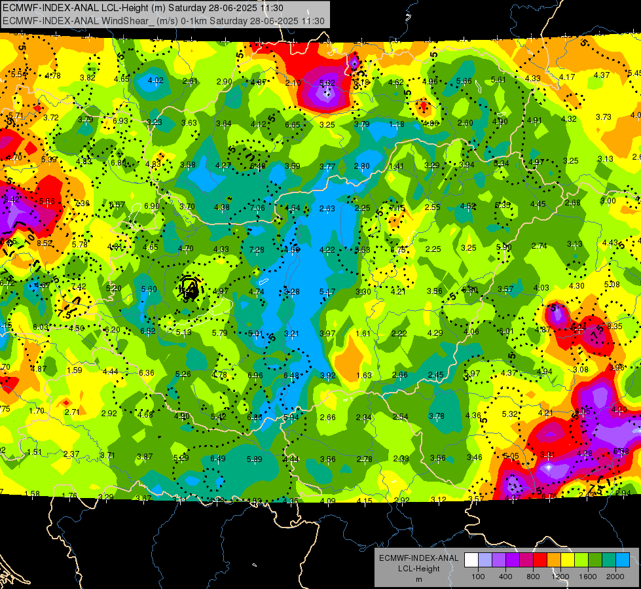Viewport: 641px width, 589px height.
Task: Click wind shear value 2.80
Action: [362, 166]
